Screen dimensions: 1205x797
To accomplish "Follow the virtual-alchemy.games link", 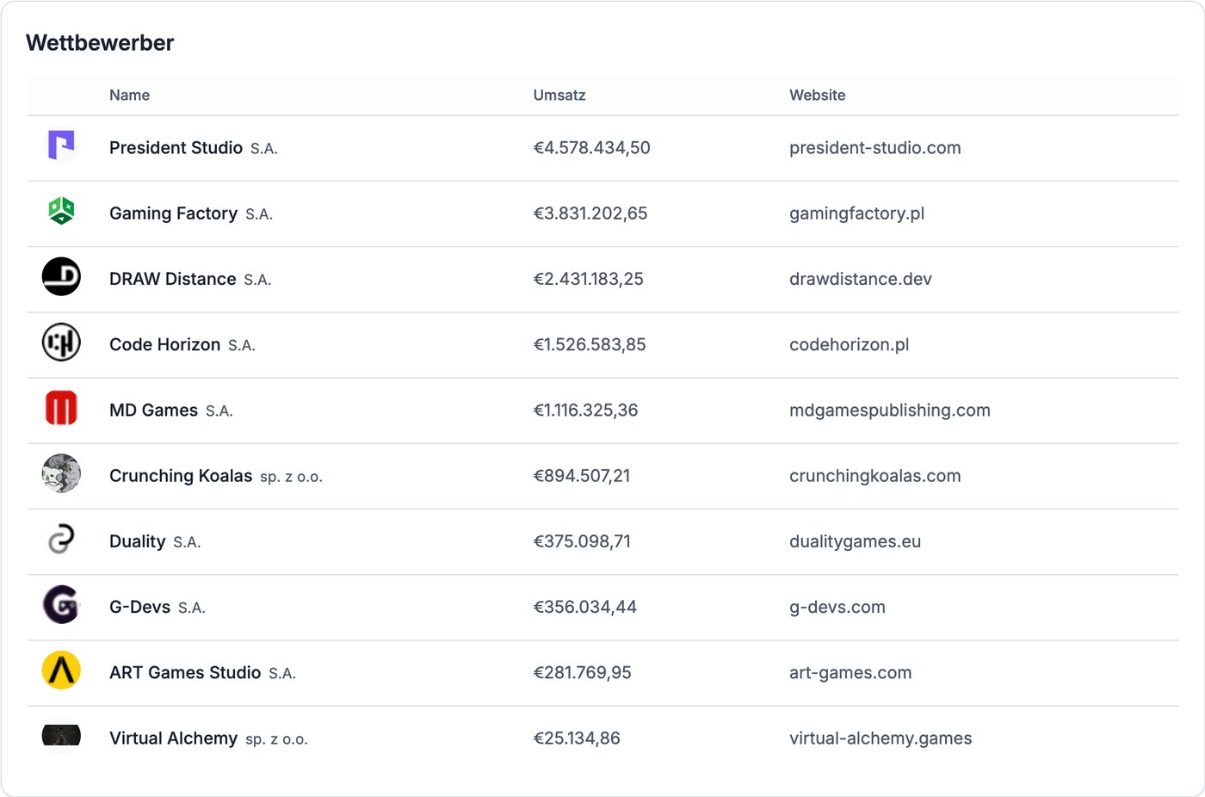I will click(x=881, y=738).
